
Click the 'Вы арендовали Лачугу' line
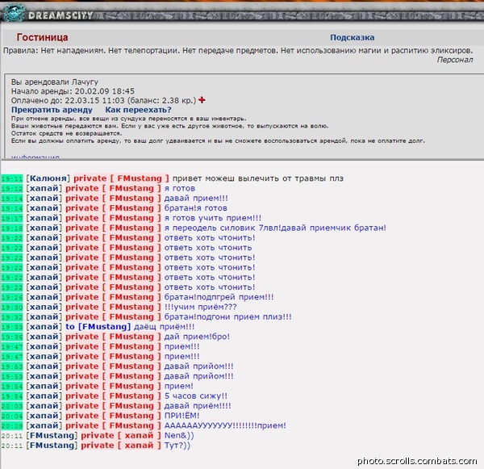point(55,82)
